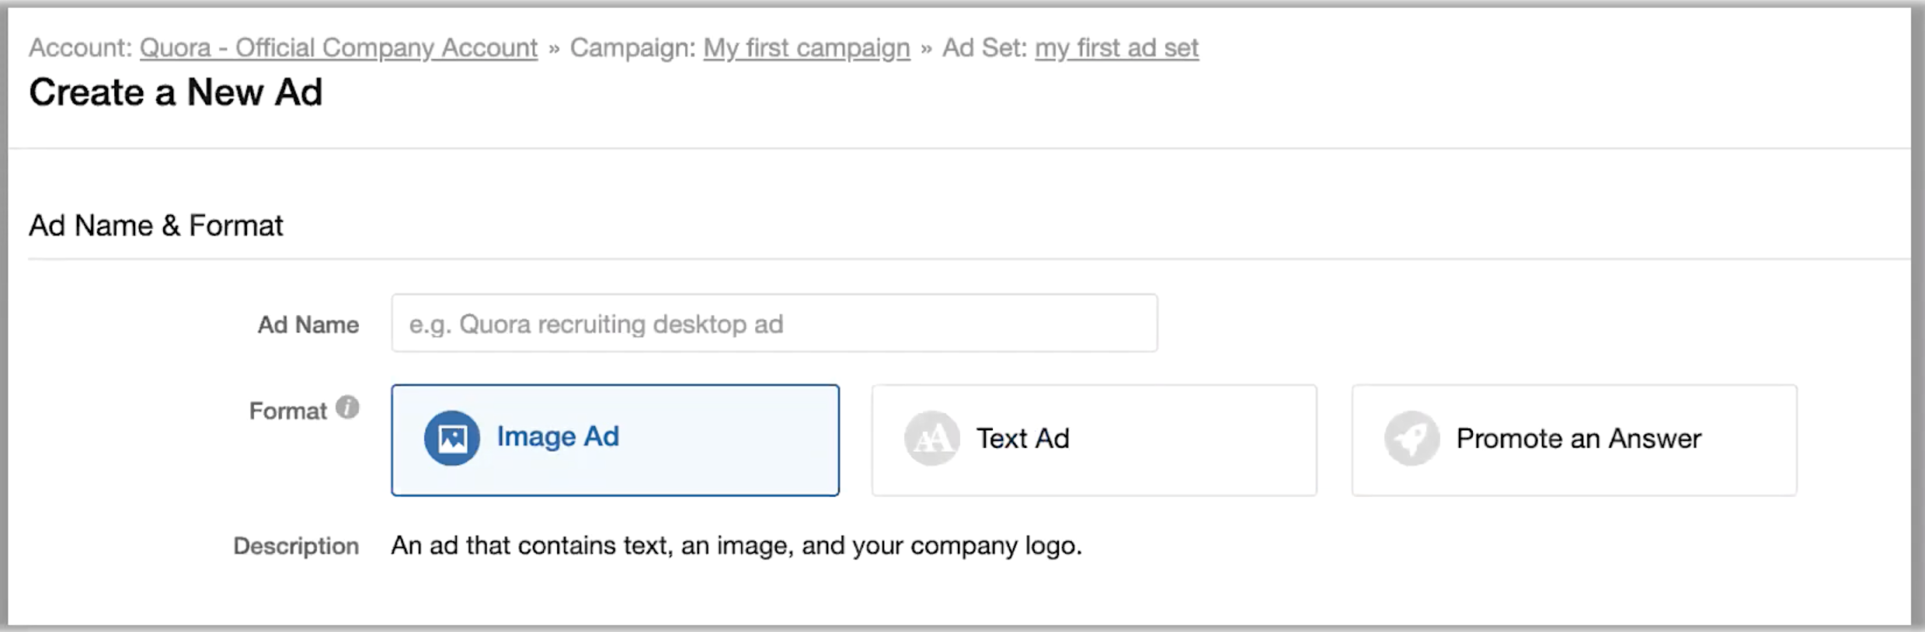Select the Image Ad format option
The height and width of the screenshot is (632, 1925).
615,439
